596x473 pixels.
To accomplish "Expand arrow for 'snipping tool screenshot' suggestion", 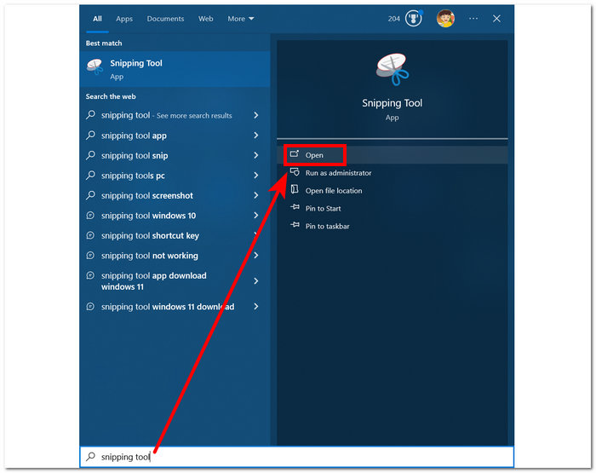I will pyautogui.click(x=256, y=195).
